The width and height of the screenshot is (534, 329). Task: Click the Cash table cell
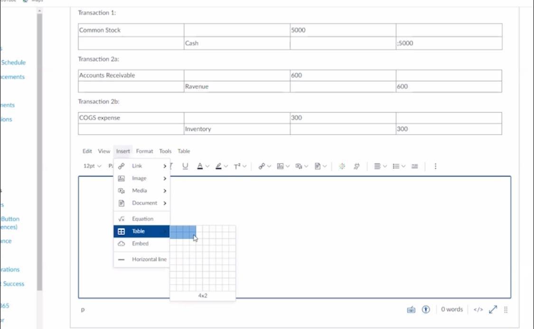click(237, 43)
